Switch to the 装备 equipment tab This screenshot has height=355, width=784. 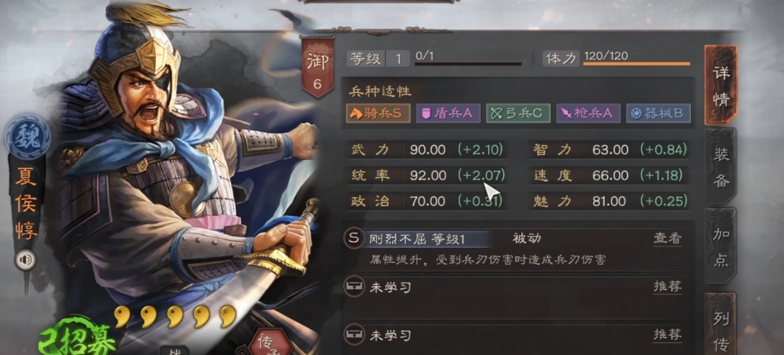(x=720, y=167)
